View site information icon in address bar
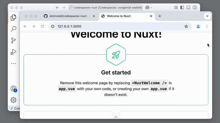The height and width of the screenshot is (123, 220). pyautogui.click(x=53, y=26)
